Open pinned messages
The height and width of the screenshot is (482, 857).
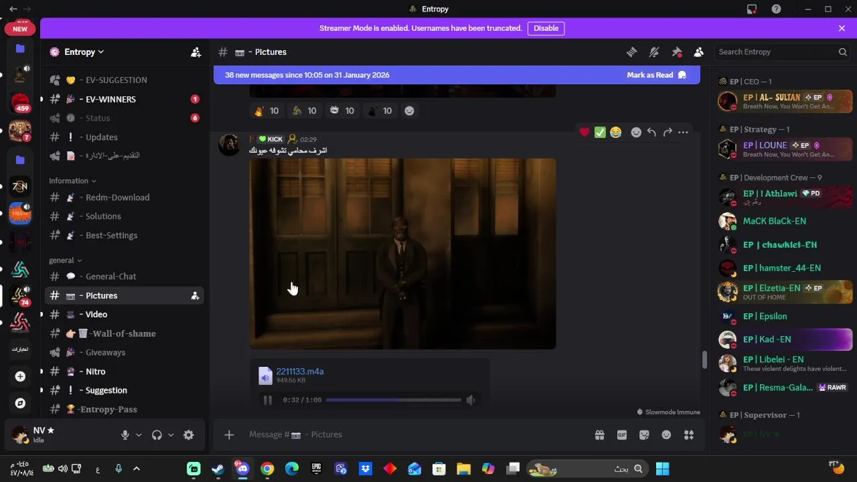(x=677, y=52)
